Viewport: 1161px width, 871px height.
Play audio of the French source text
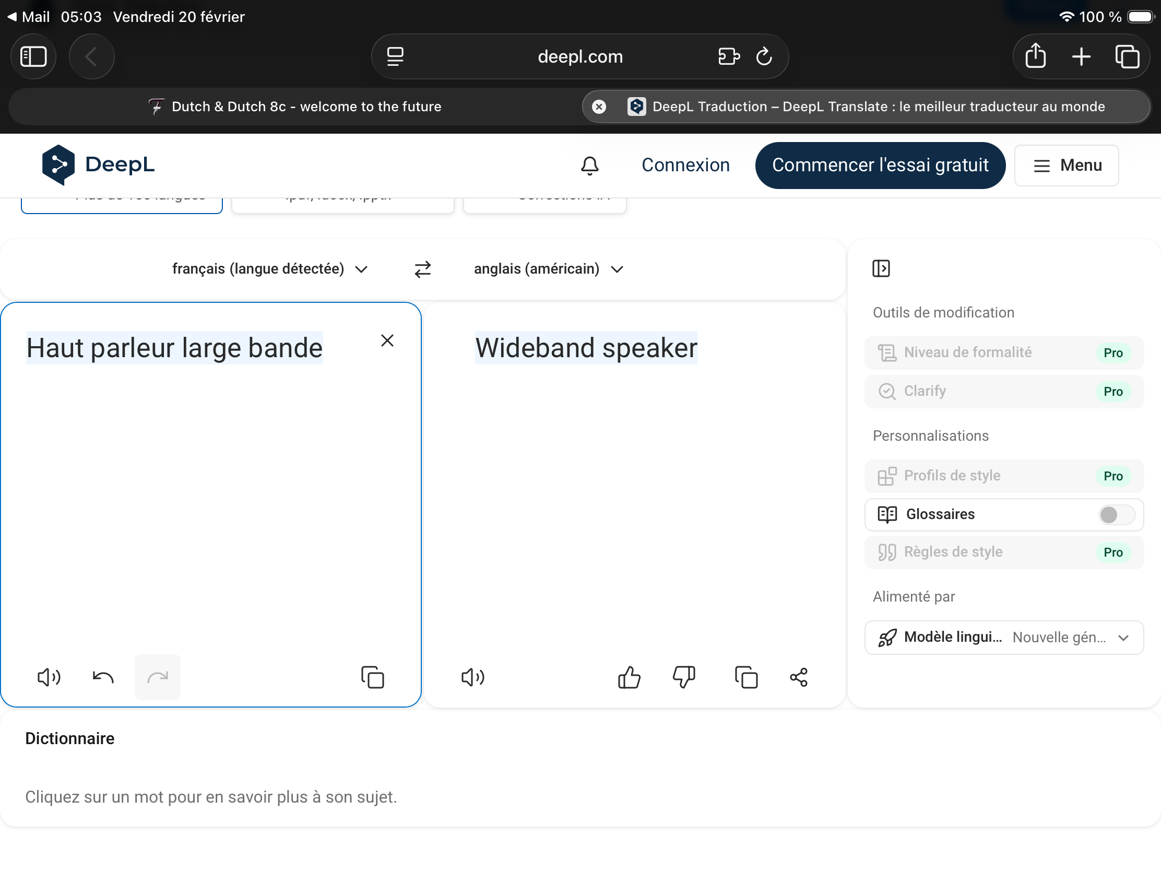49,677
